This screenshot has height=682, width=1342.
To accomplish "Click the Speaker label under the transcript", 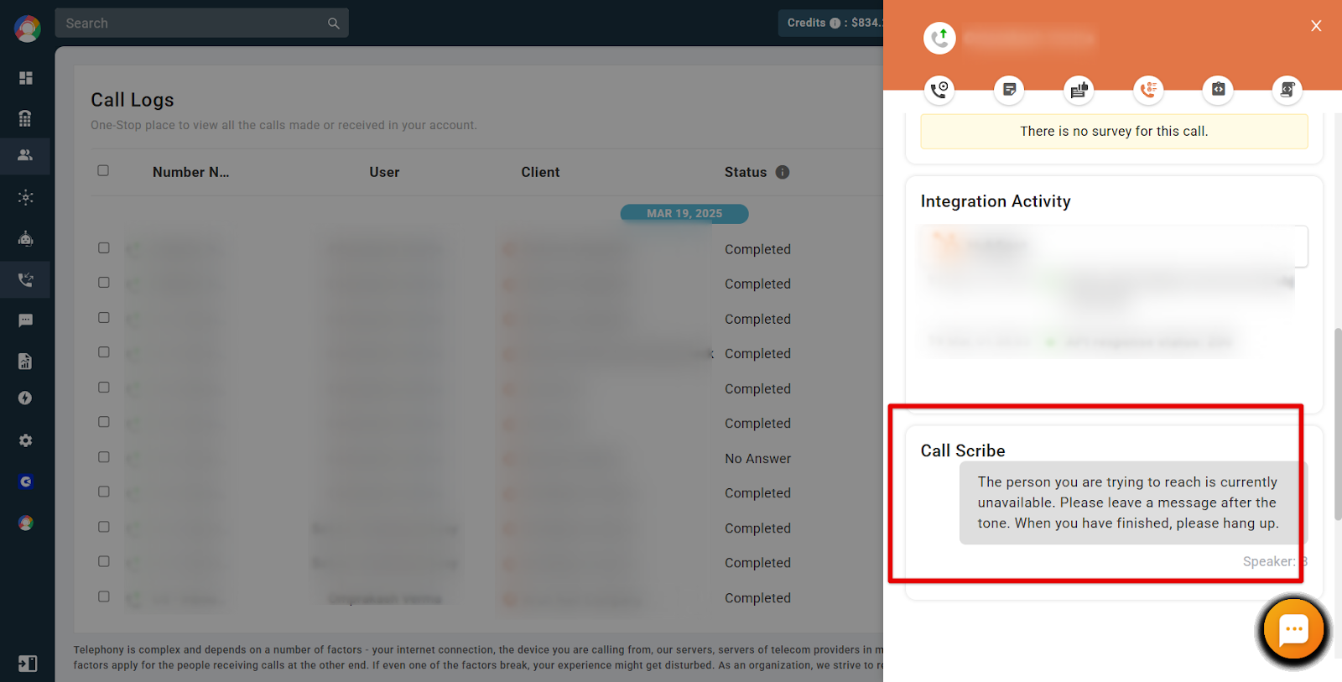I will 1275,561.
